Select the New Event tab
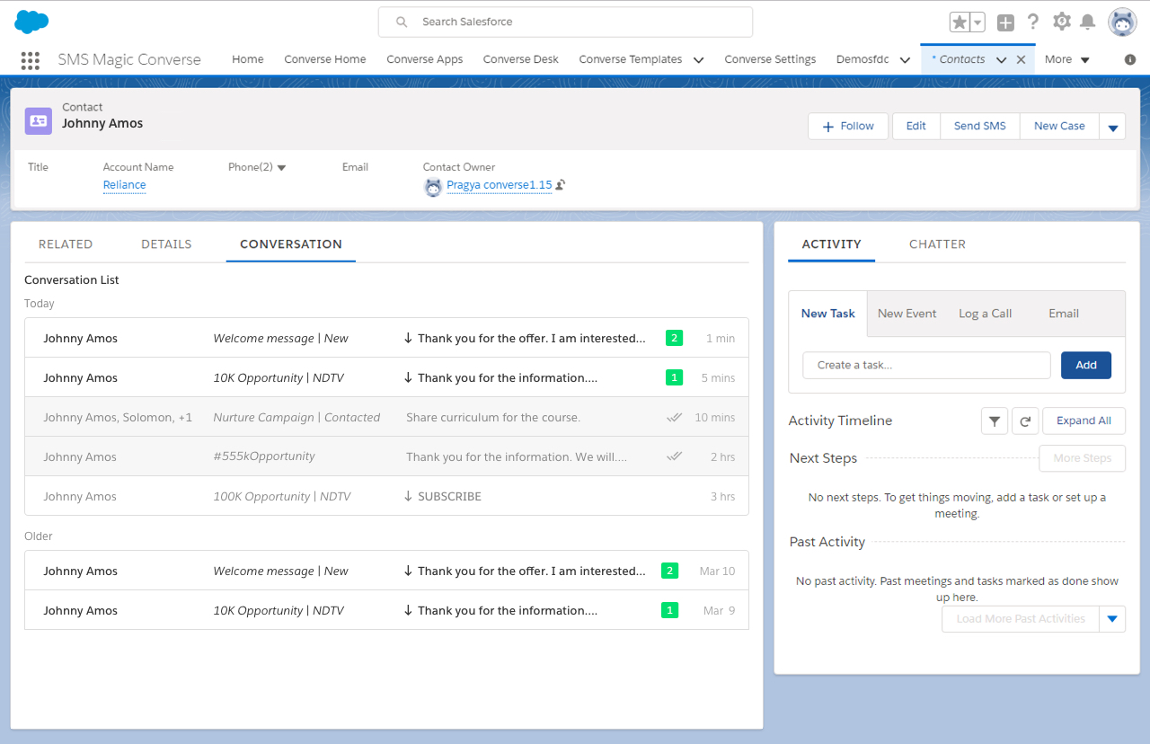Image resolution: width=1150 pixels, height=744 pixels. coord(907,314)
